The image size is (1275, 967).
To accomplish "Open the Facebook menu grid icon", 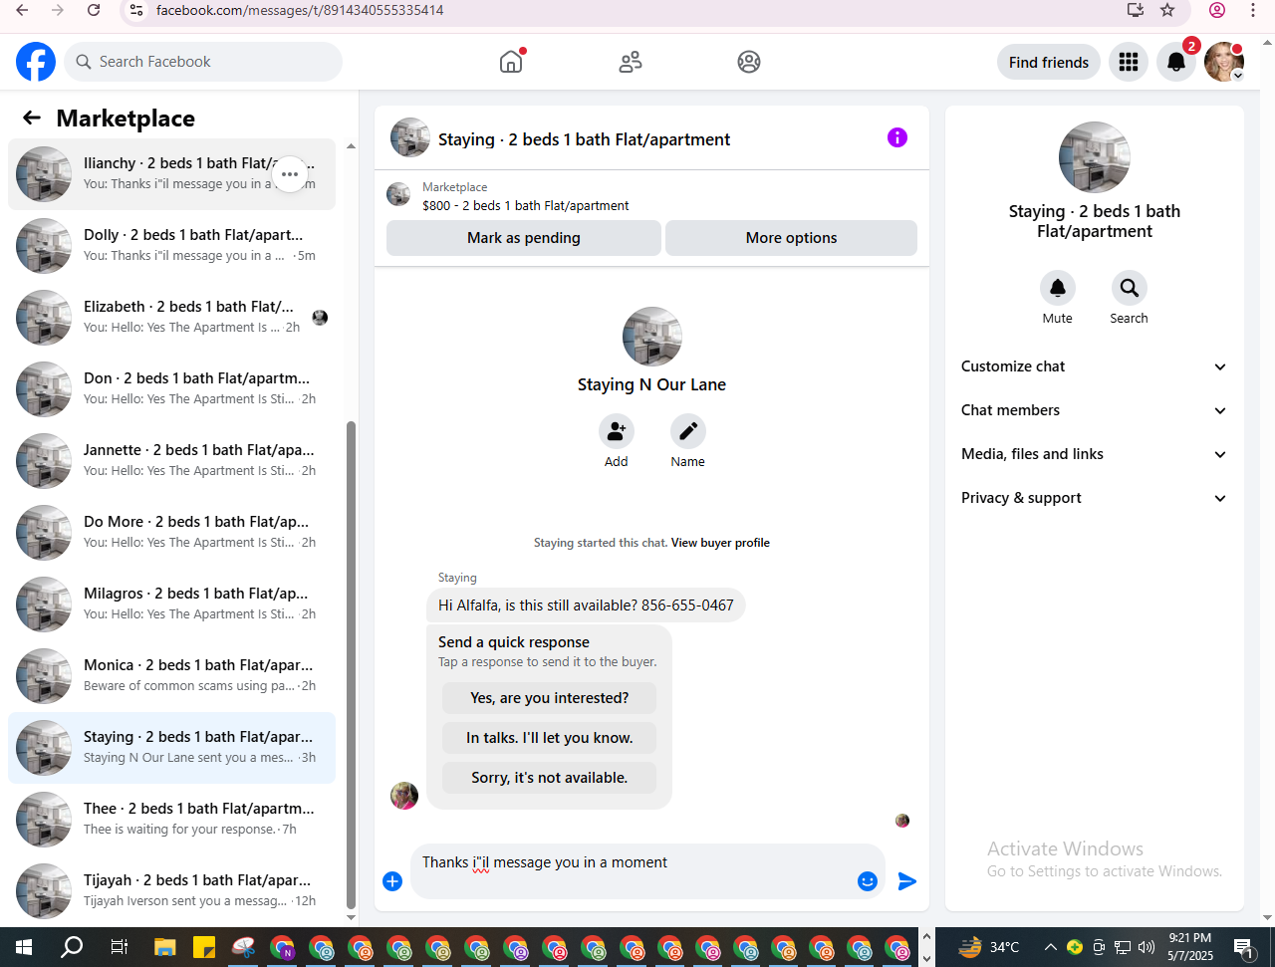I will [1129, 62].
